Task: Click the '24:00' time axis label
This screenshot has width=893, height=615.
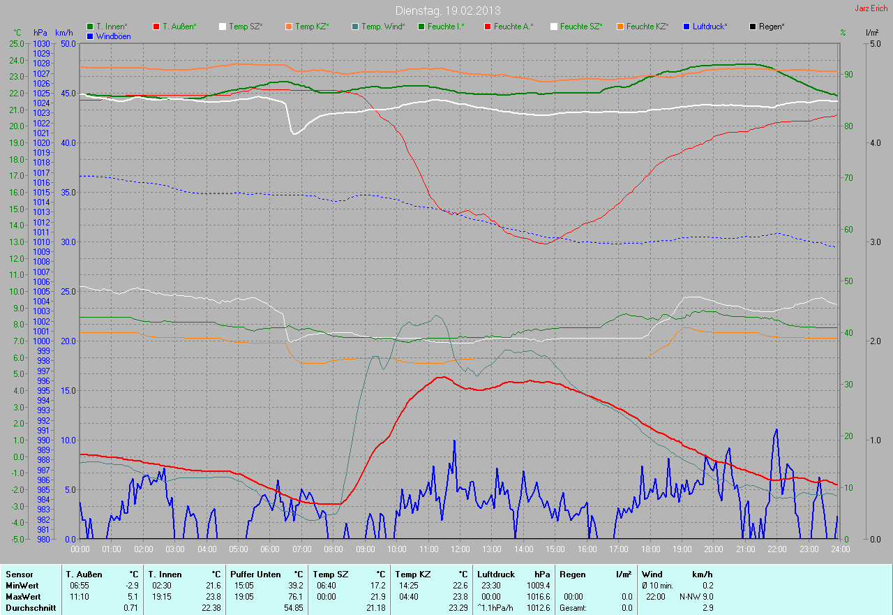Action: (x=840, y=549)
